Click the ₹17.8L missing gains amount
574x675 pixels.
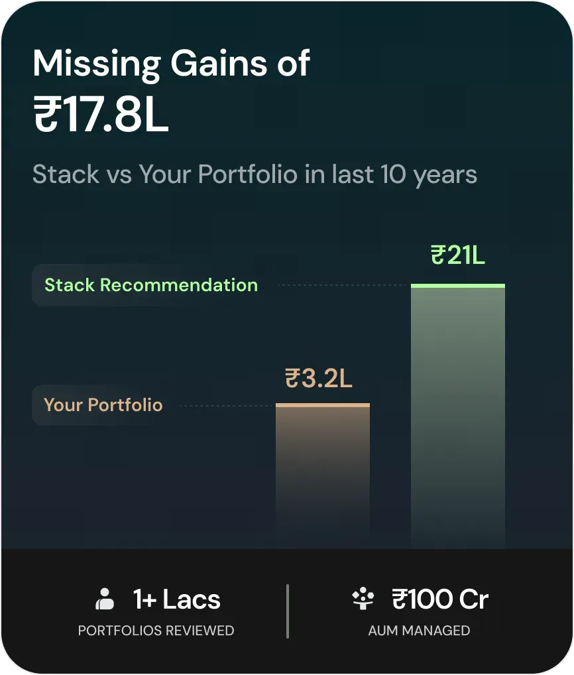(101, 115)
